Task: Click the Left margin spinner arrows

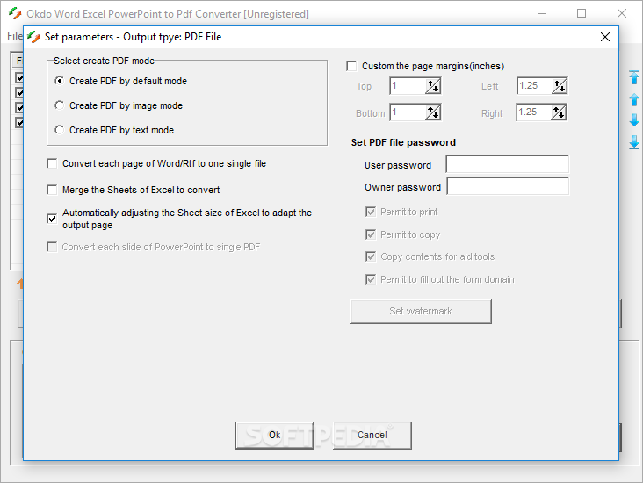Action: coord(560,86)
